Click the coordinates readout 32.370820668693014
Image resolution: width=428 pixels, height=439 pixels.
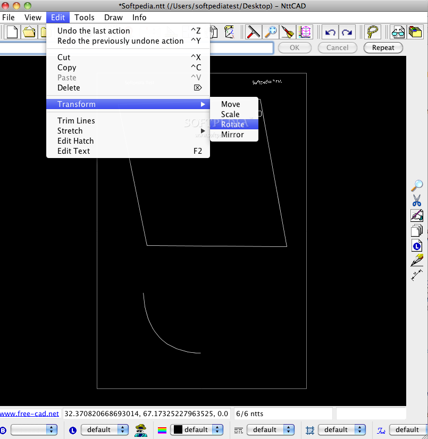tap(146, 413)
